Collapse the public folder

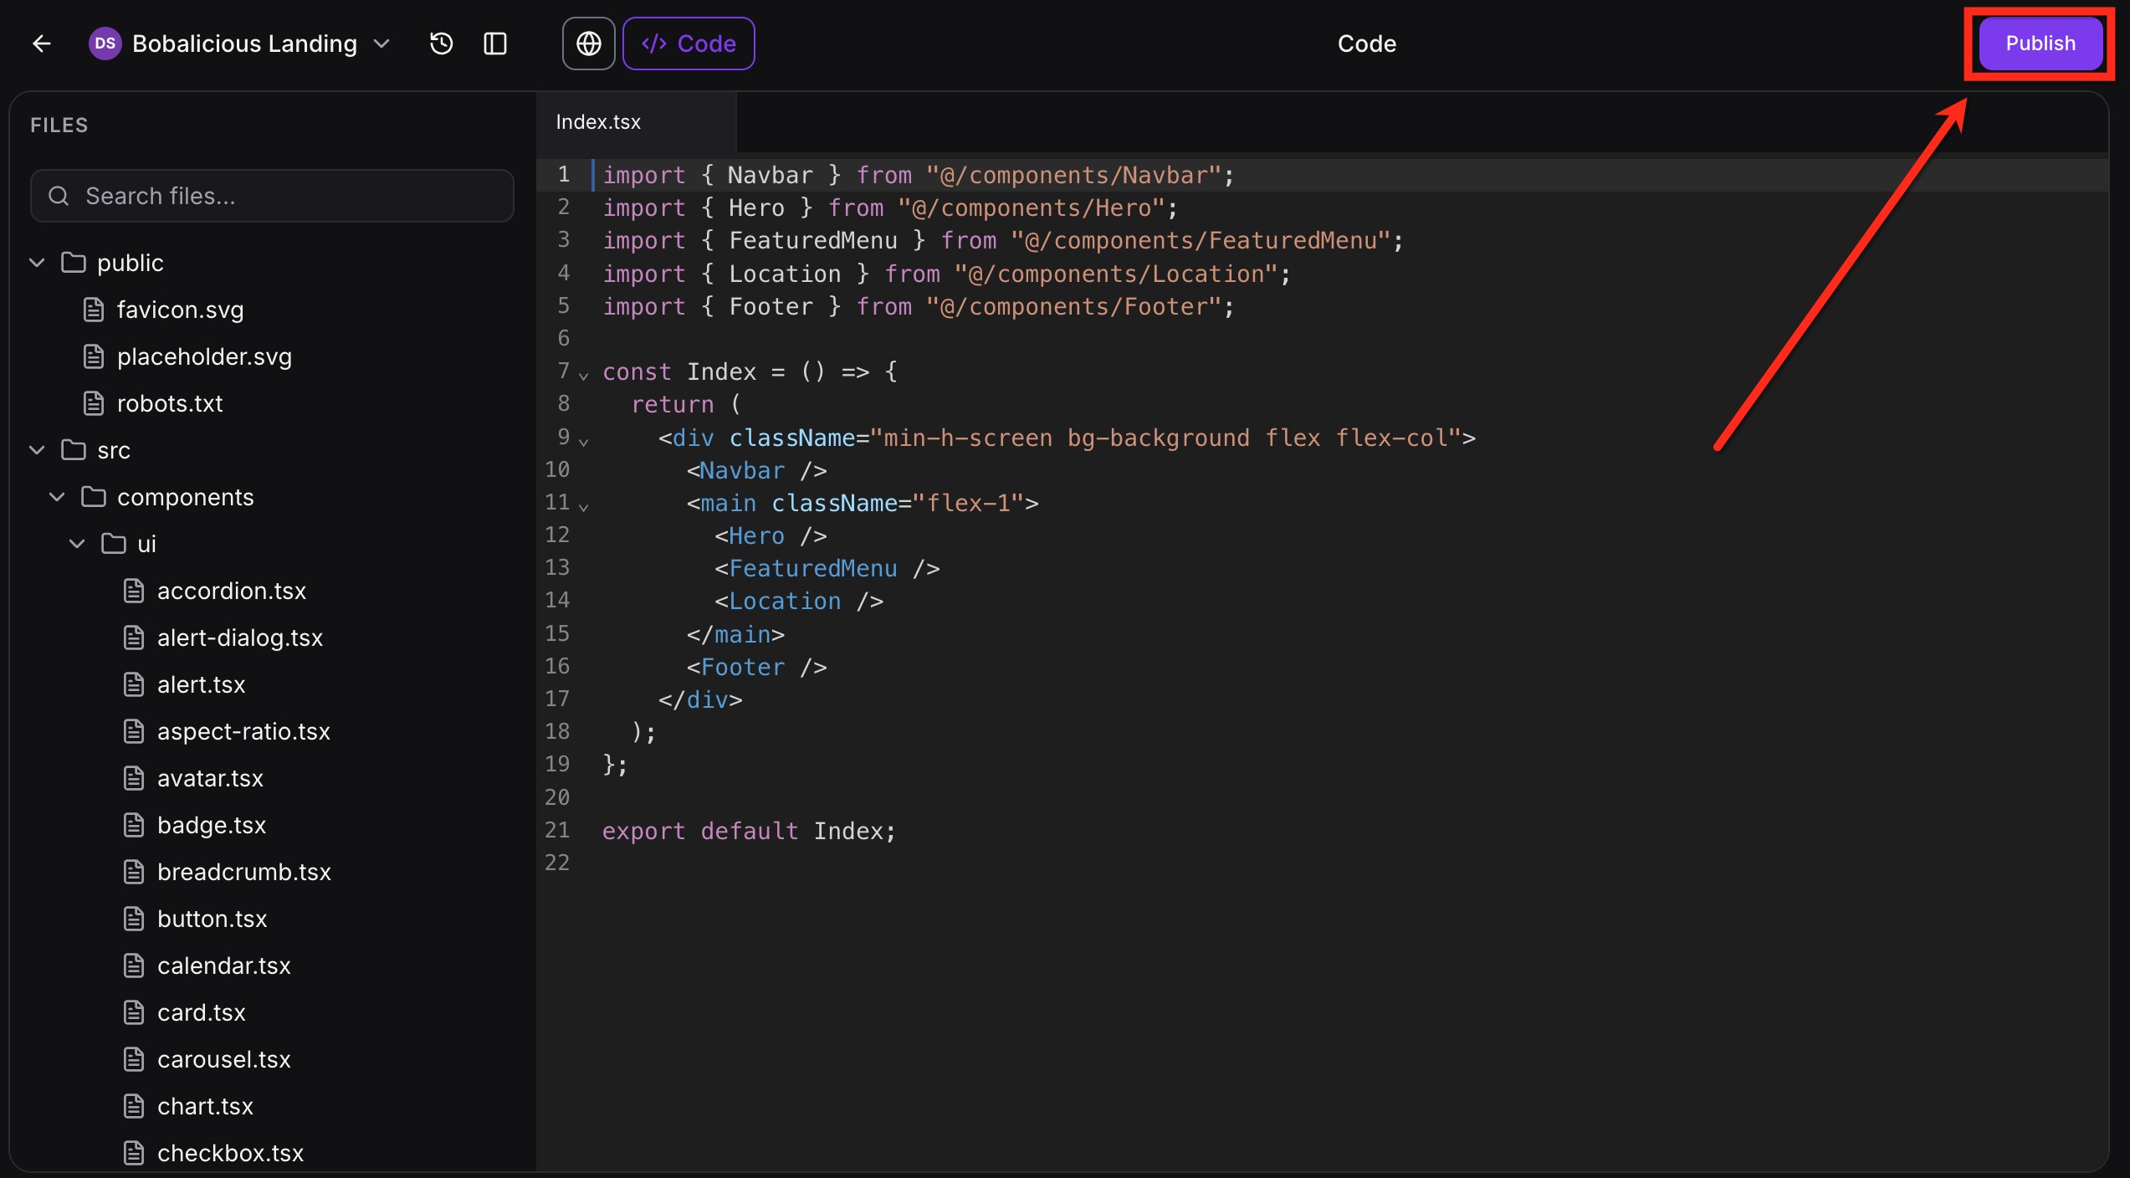coord(37,263)
